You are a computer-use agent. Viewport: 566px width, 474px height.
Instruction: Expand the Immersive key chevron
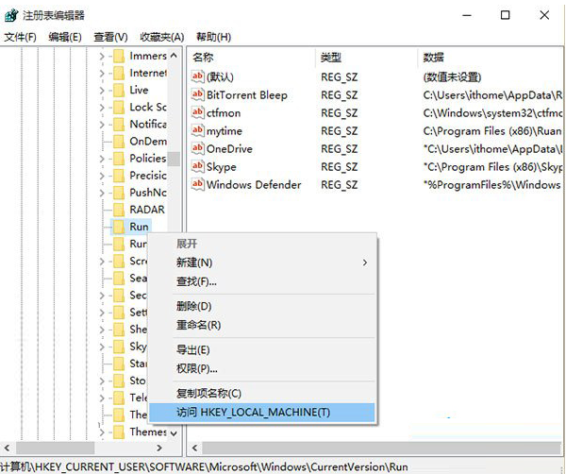[x=102, y=56]
